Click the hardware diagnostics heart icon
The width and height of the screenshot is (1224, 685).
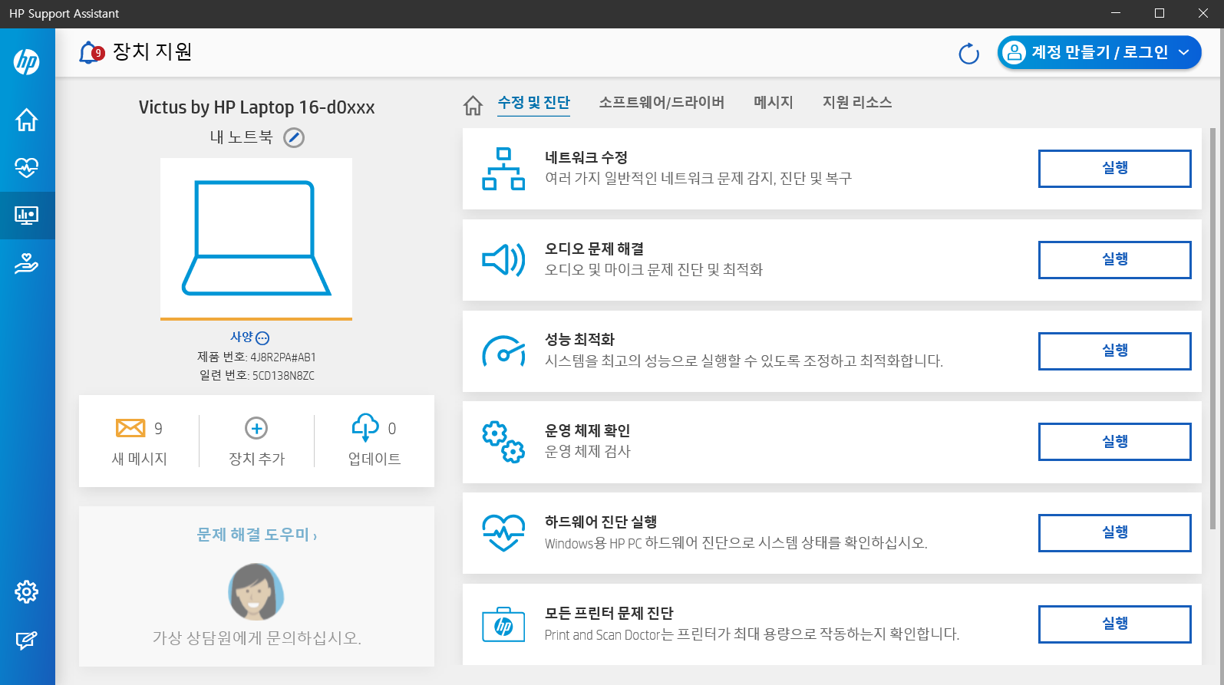coord(503,533)
